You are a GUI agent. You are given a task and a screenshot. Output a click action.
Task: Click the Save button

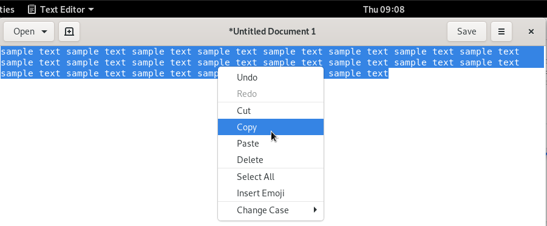(x=467, y=32)
